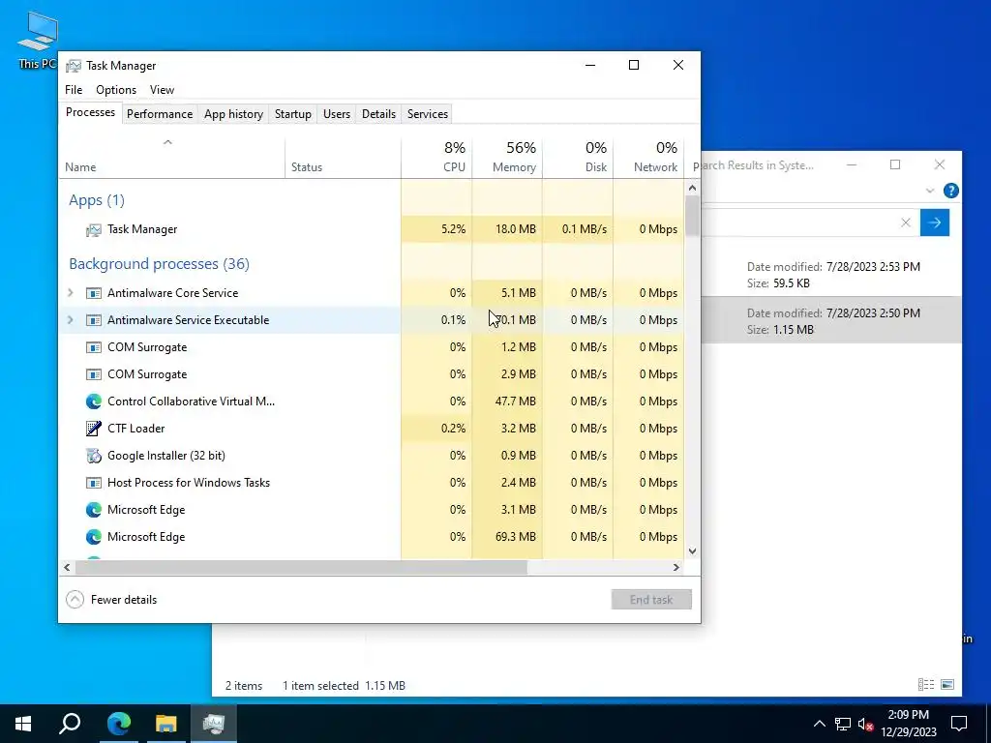Image resolution: width=991 pixels, height=743 pixels.
Task: Click the network icon in system tray
Action: coord(843,724)
